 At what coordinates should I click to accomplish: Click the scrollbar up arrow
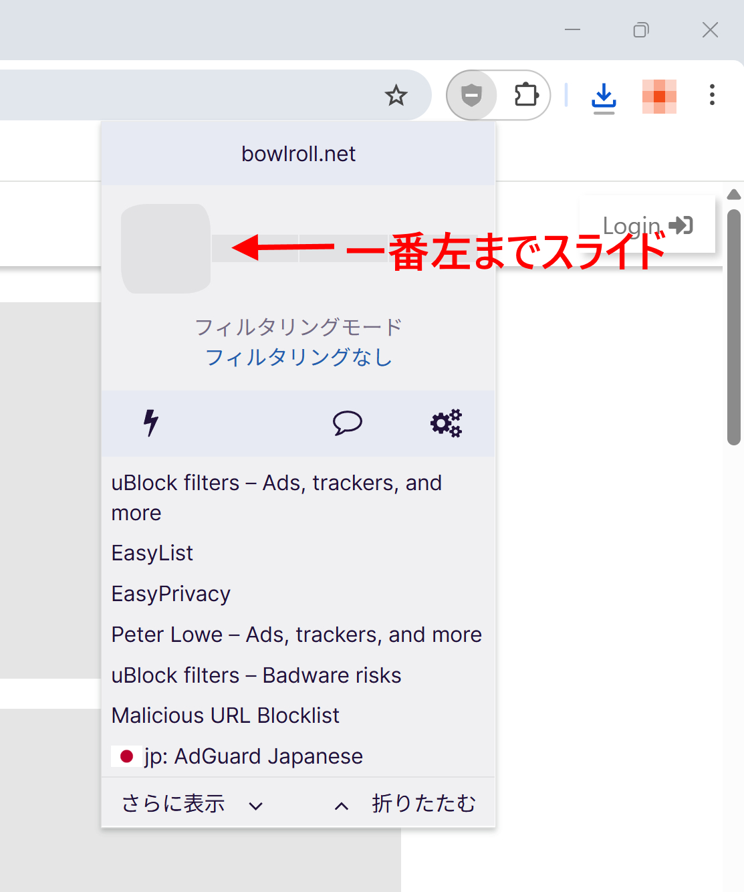[734, 195]
